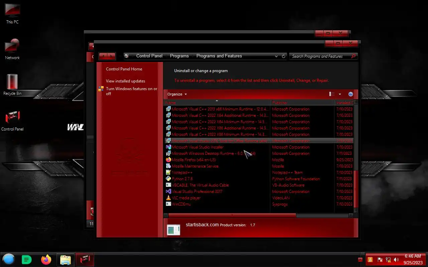428x267 pixels.
Task: Go forward with the navigation forward arrow
Action: [x=111, y=56]
